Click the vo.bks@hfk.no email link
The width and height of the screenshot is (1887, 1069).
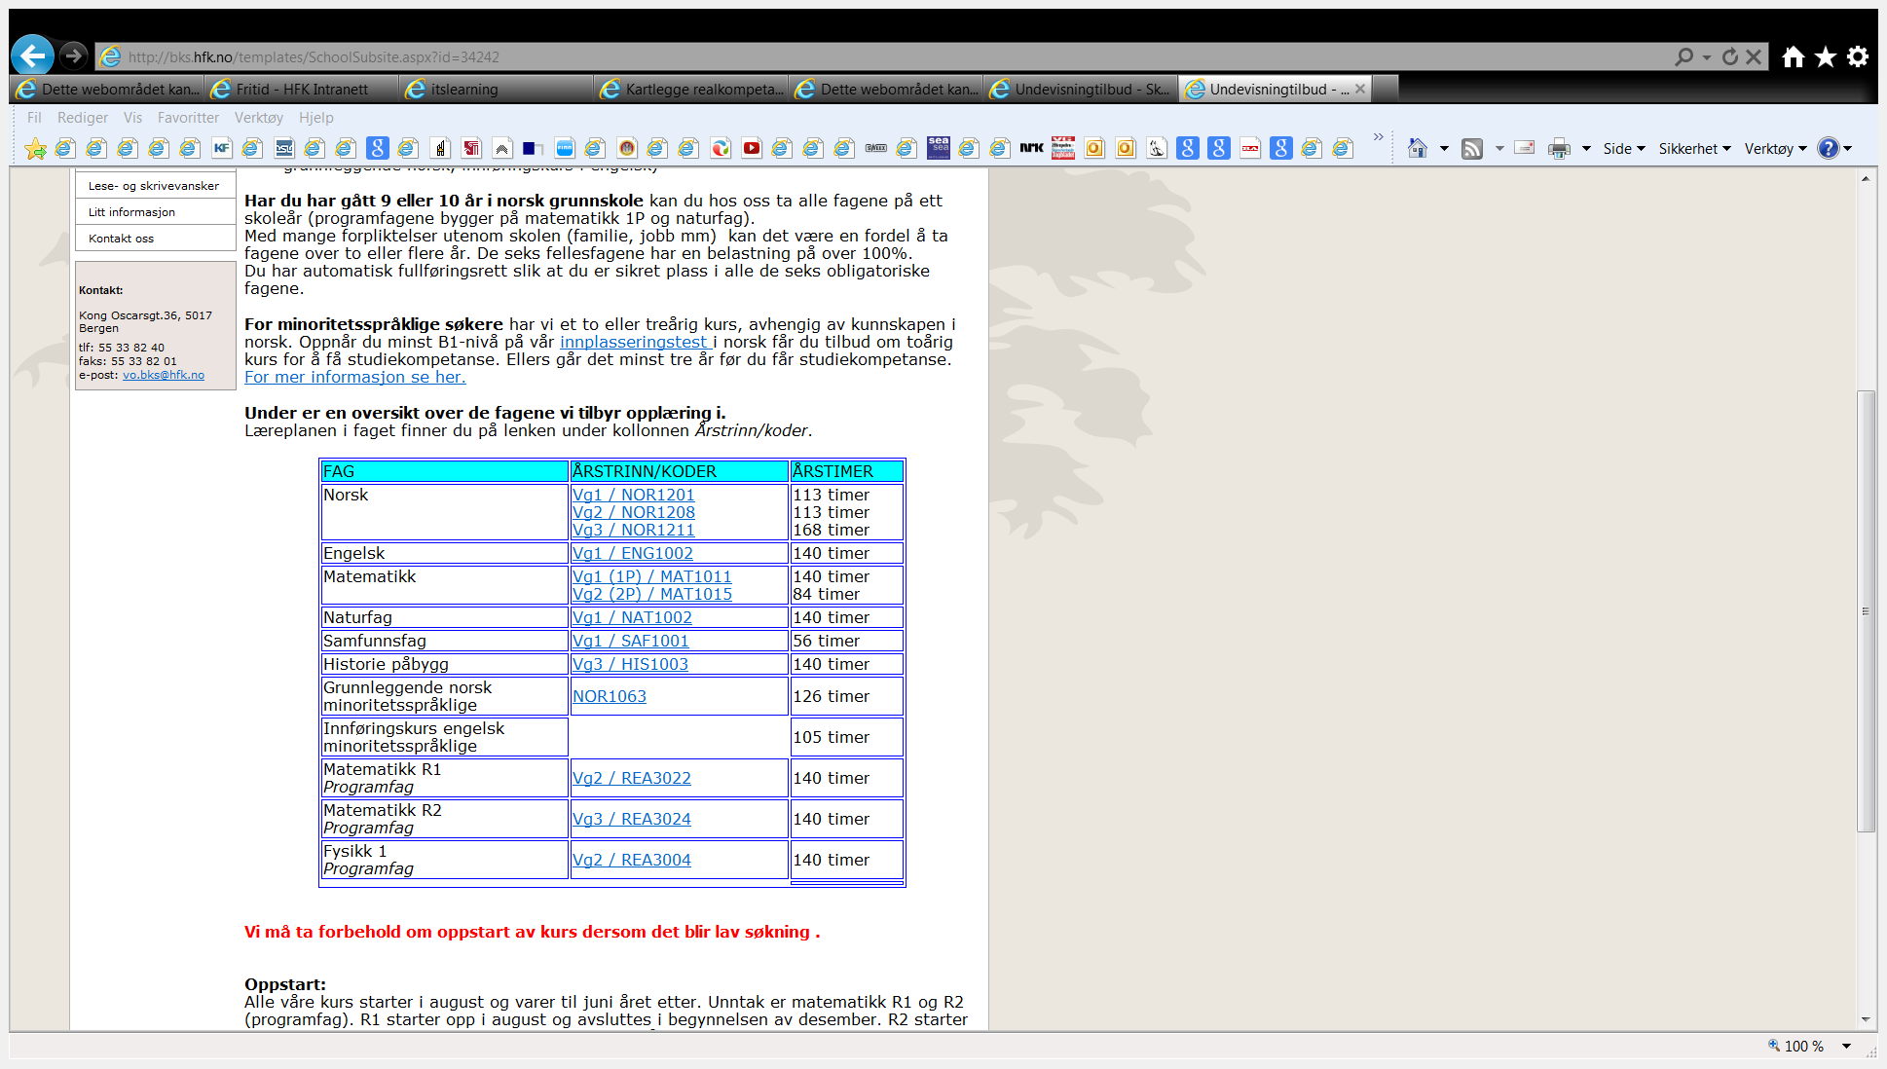pyautogui.click(x=163, y=375)
